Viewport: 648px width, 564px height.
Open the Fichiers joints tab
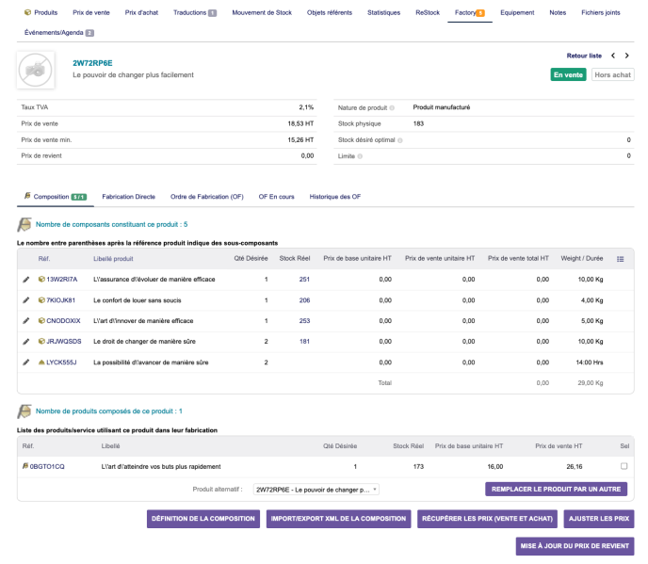click(601, 13)
